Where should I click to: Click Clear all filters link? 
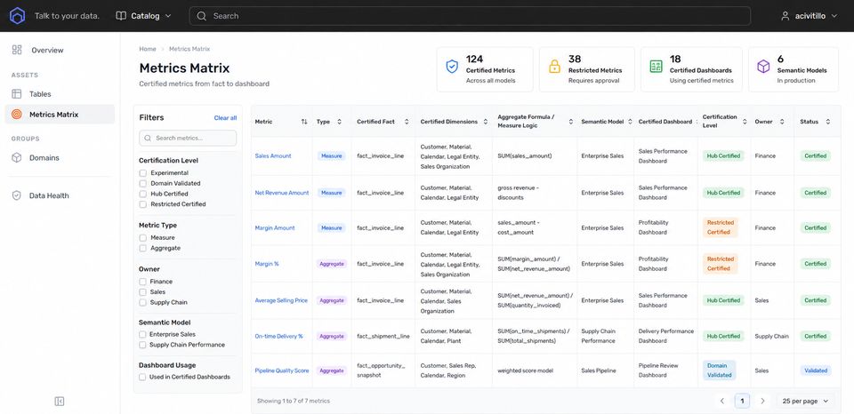tap(225, 118)
